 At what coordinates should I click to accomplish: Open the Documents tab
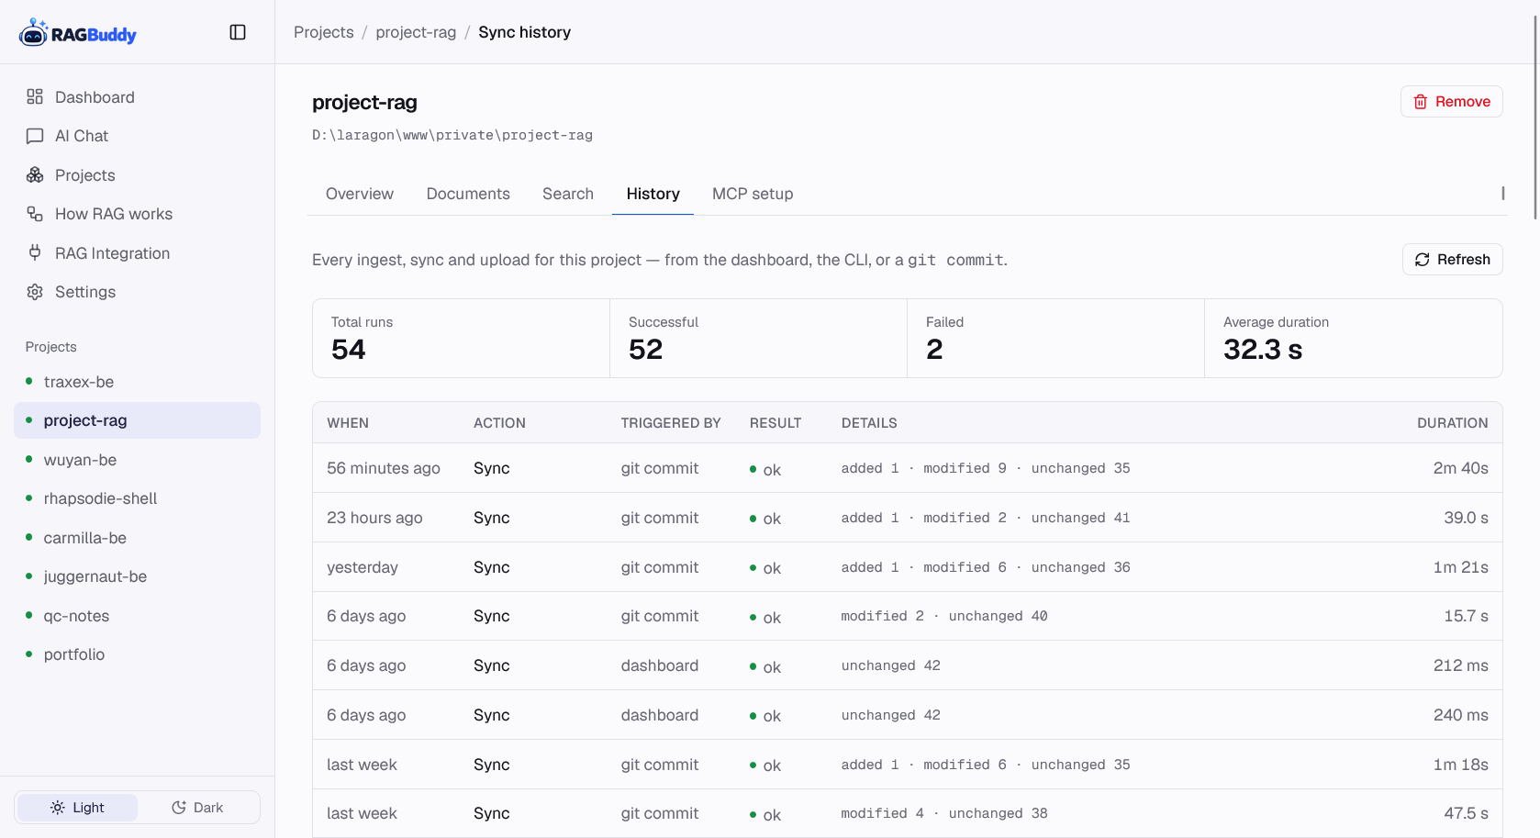pyautogui.click(x=468, y=194)
